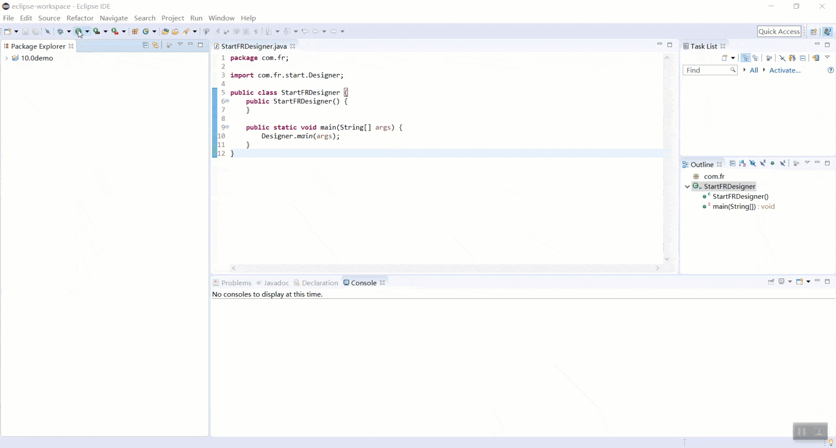Click the Debug bug icon in toolbar
The height and width of the screenshot is (448, 836).
60,31
